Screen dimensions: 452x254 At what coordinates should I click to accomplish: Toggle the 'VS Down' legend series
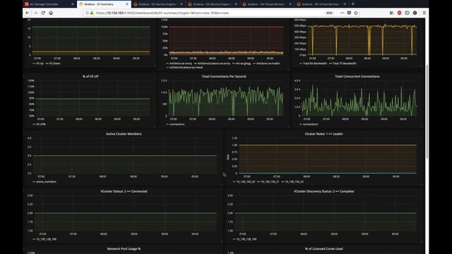53,64
